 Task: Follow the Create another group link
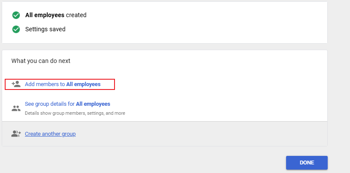click(50, 134)
